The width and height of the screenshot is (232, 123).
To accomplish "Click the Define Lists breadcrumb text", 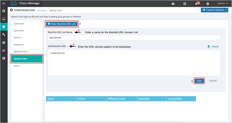I will coord(56,11).
